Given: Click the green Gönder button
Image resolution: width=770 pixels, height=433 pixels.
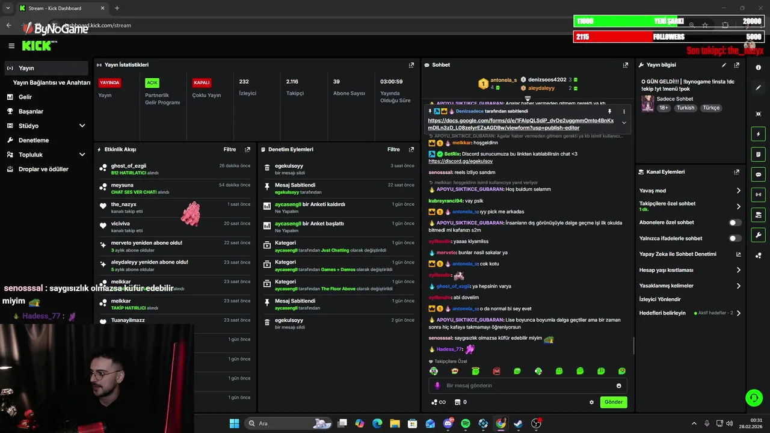Looking at the screenshot, I should (x=614, y=402).
